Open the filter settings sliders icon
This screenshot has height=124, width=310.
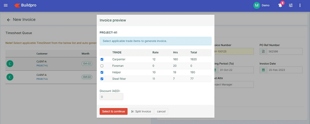(x=291, y=5)
